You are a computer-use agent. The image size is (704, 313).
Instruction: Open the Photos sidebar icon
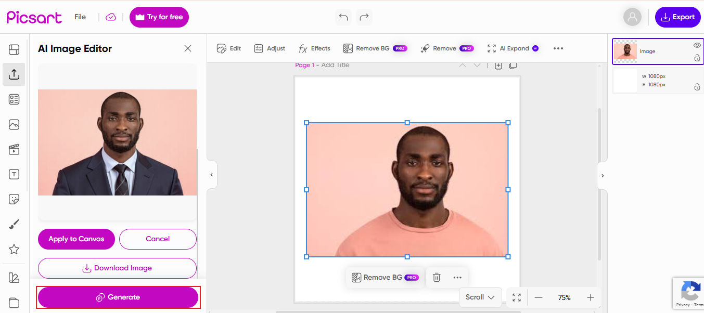(14, 124)
